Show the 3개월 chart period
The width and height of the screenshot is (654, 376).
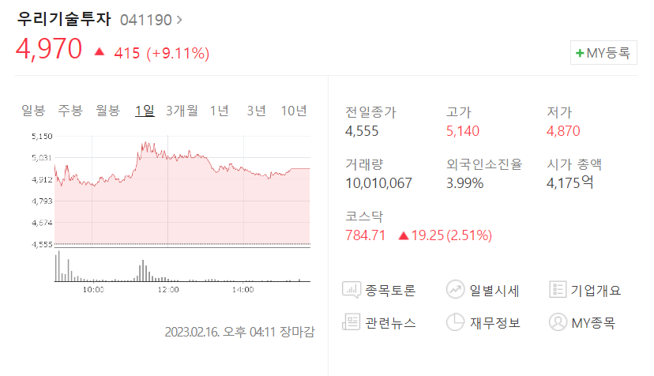(182, 111)
